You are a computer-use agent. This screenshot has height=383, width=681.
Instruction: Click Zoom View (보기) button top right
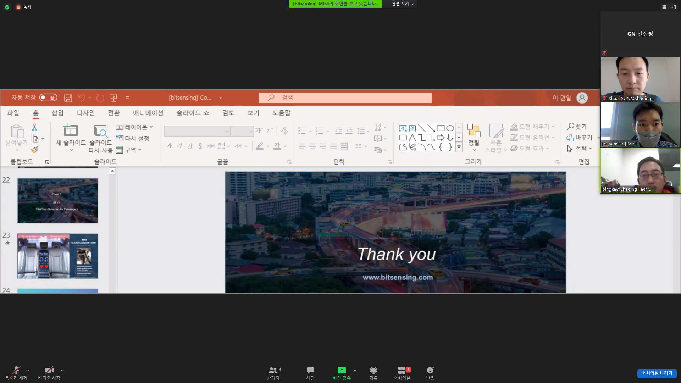tap(669, 7)
